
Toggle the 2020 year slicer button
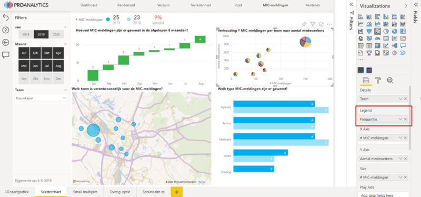(x=56, y=34)
